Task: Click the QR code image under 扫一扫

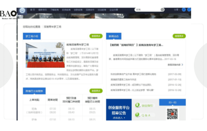Action: click(172, 114)
